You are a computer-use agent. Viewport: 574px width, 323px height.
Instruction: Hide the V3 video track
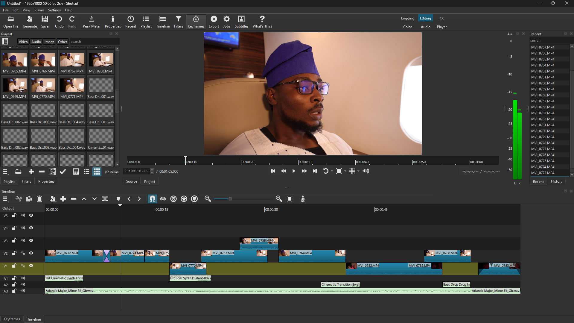(x=31, y=240)
